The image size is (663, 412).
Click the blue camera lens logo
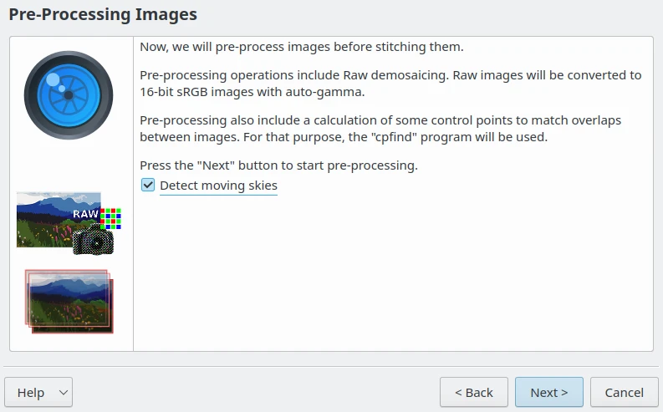point(68,94)
